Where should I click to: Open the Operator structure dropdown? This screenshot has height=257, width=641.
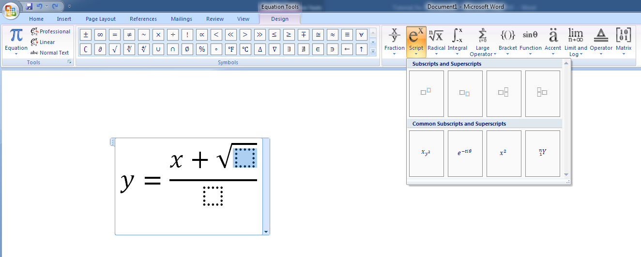[601, 42]
